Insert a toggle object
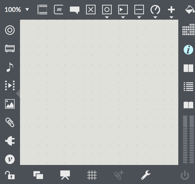The height and width of the screenshot is (184, 195). pyautogui.click(x=91, y=10)
